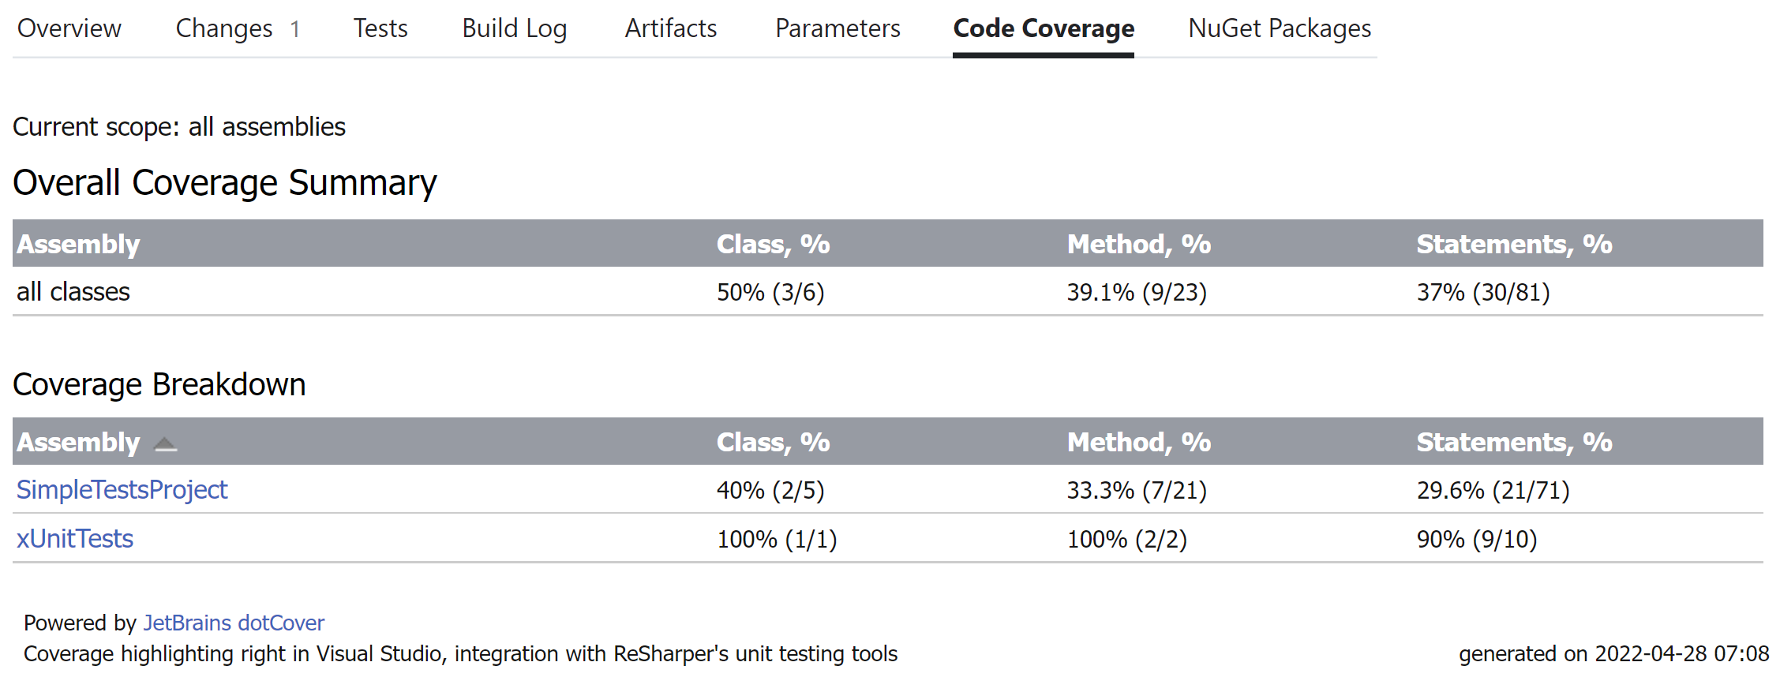Open the NuGet Packages tab

pyautogui.click(x=1279, y=28)
